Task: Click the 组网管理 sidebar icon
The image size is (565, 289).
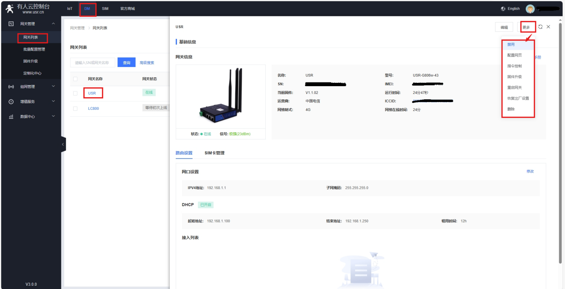Action: [11, 87]
